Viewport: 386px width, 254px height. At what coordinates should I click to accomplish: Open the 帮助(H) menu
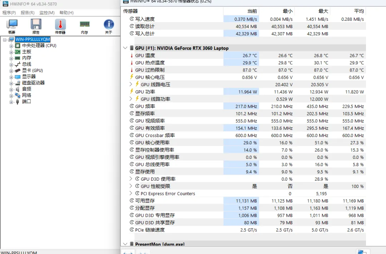coord(66,13)
